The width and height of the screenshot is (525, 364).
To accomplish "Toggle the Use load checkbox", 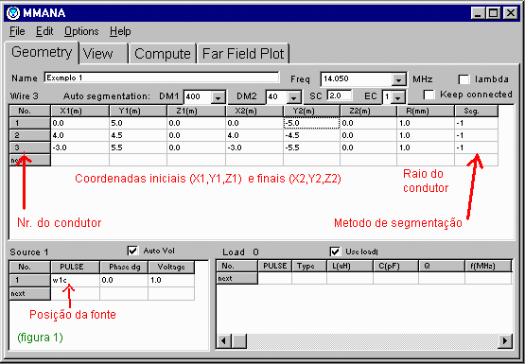I will [335, 251].
